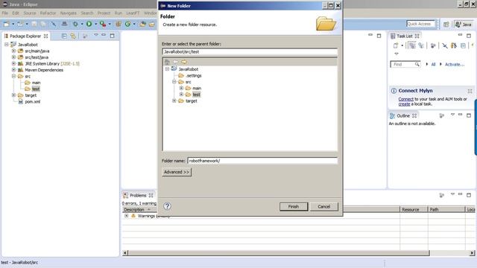Click the parent folder path input field
This screenshot has height=268, width=477.
tap(250, 51)
